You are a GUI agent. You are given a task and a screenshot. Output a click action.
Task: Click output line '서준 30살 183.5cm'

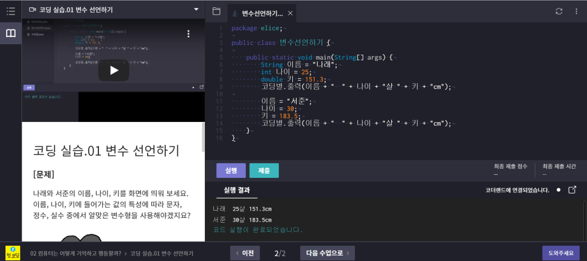(x=242, y=220)
